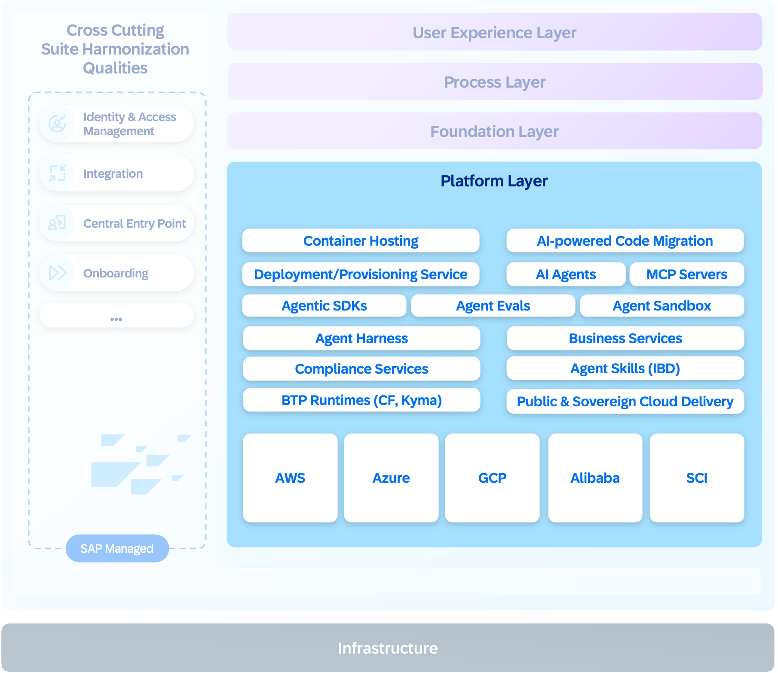Click the Integration arrows icon
Image resolution: width=778 pixels, height=673 pixels.
57,174
